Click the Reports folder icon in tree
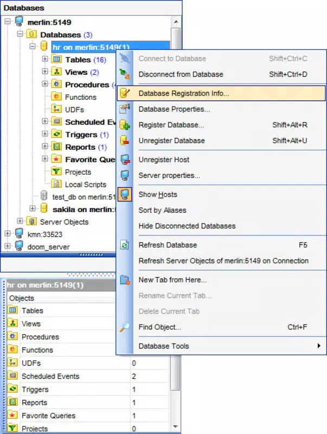Image resolution: width=327 pixels, height=434 pixels. (56, 146)
